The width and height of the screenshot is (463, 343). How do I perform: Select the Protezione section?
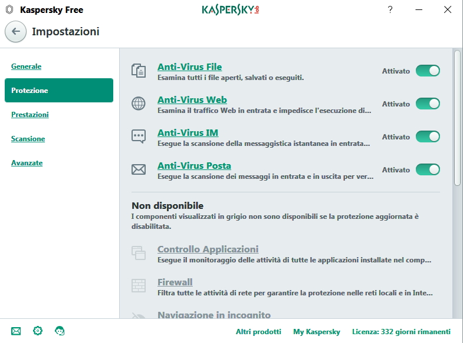[59, 91]
